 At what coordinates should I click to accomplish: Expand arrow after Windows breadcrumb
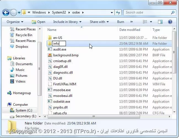coord(49,12)
